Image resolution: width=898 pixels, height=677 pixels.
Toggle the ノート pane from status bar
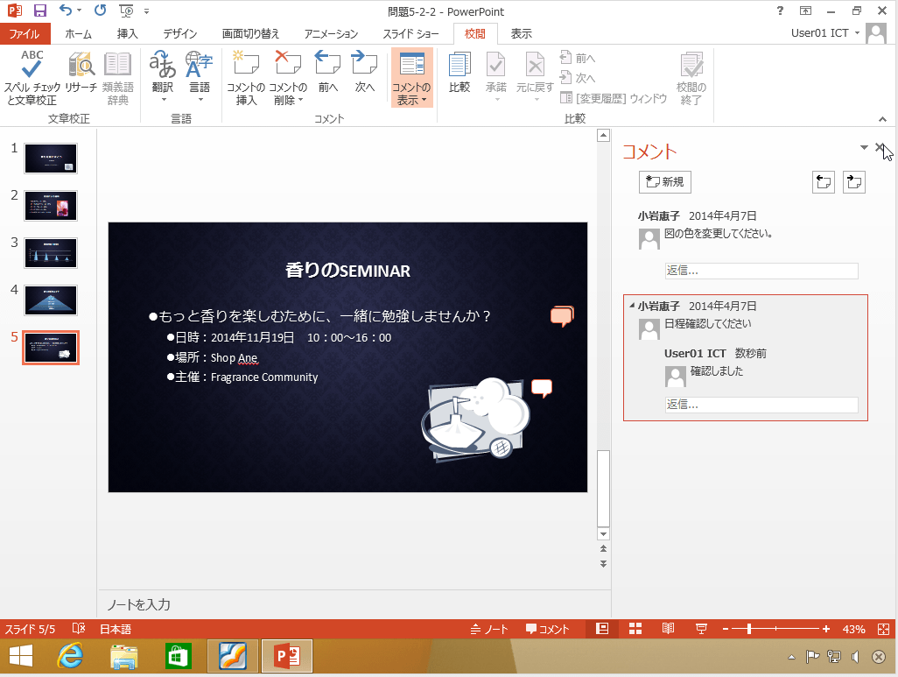pyautogui.click(x=488, y=629)
